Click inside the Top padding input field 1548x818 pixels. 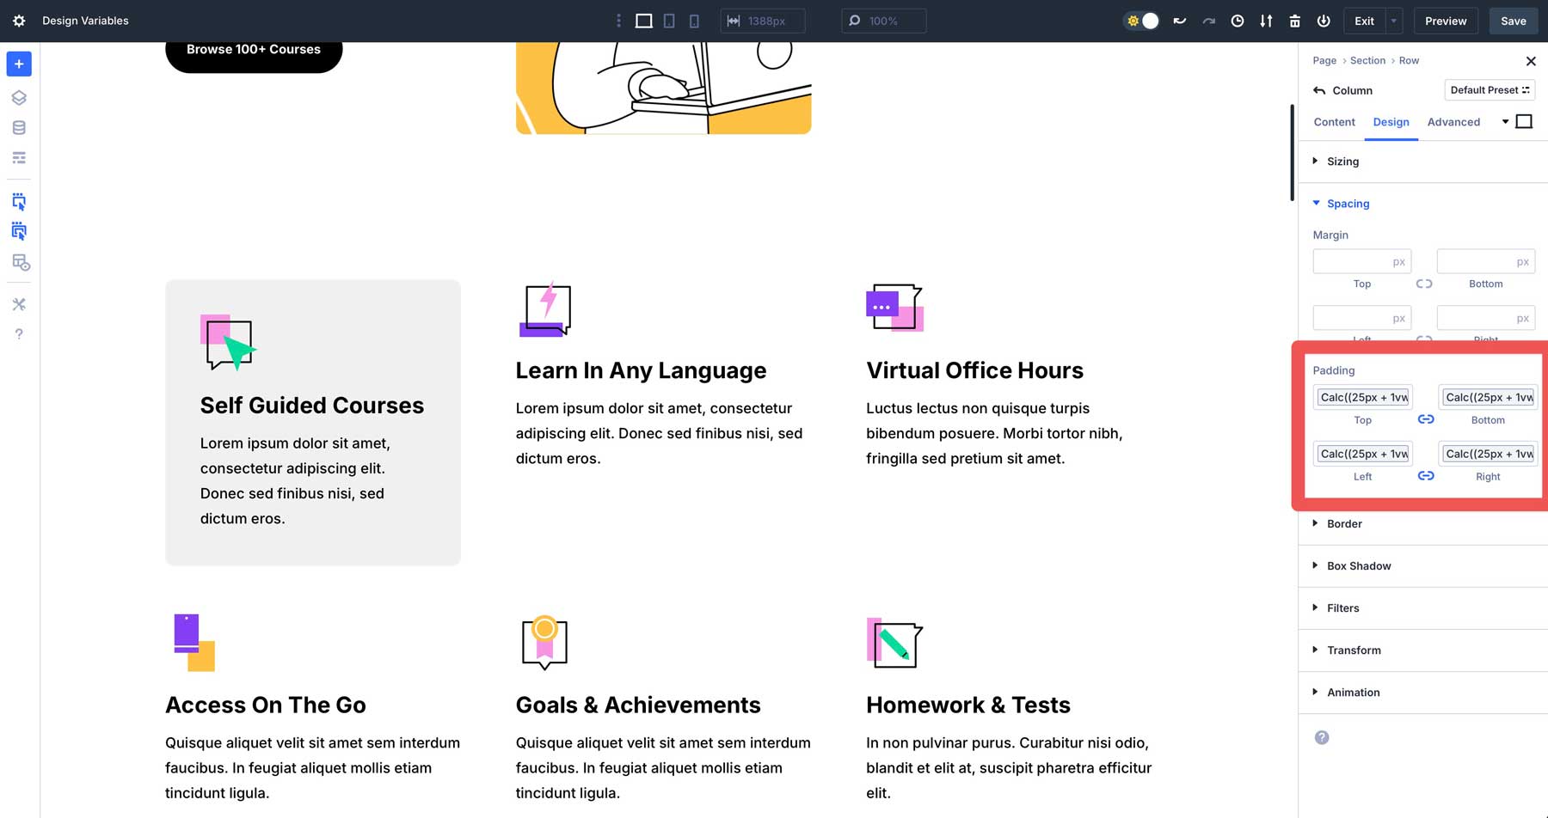tap(1362, 397)
